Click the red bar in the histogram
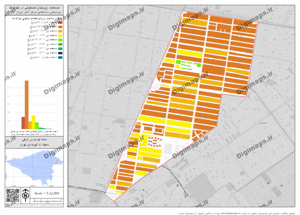This screenshot has height=215, width=300. (23, 123)
